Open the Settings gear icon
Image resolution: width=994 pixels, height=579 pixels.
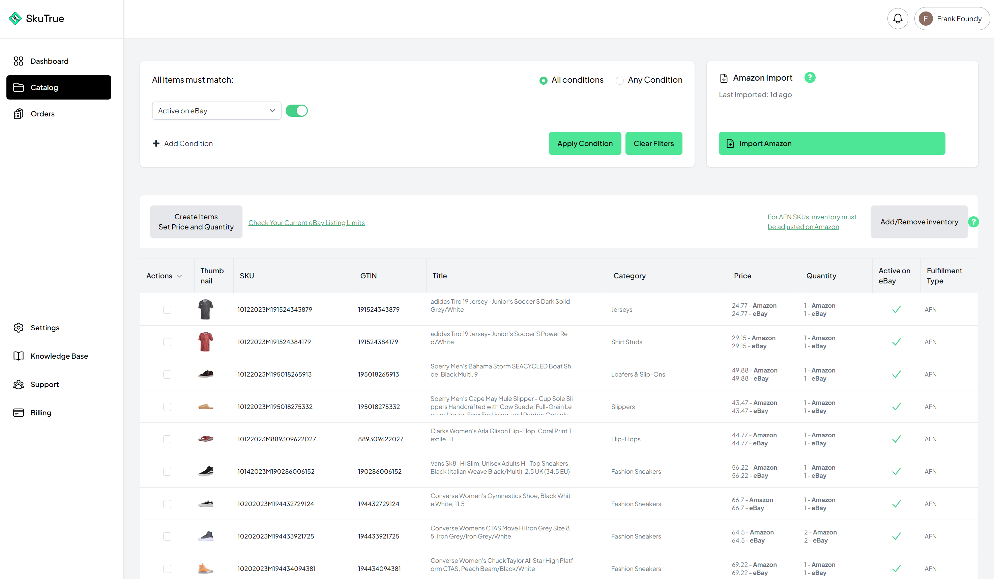click(18, 328)
